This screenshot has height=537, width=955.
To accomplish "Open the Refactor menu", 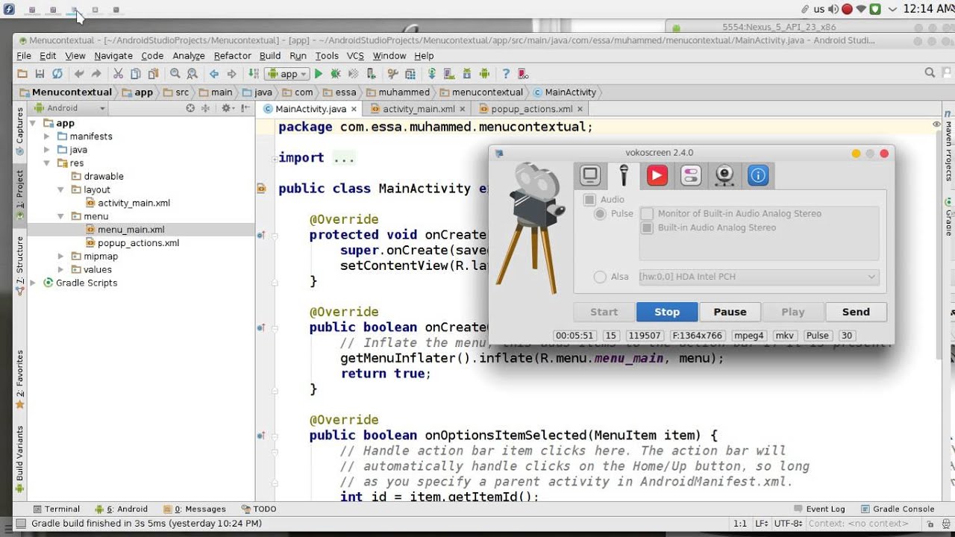I will point(233,56).
